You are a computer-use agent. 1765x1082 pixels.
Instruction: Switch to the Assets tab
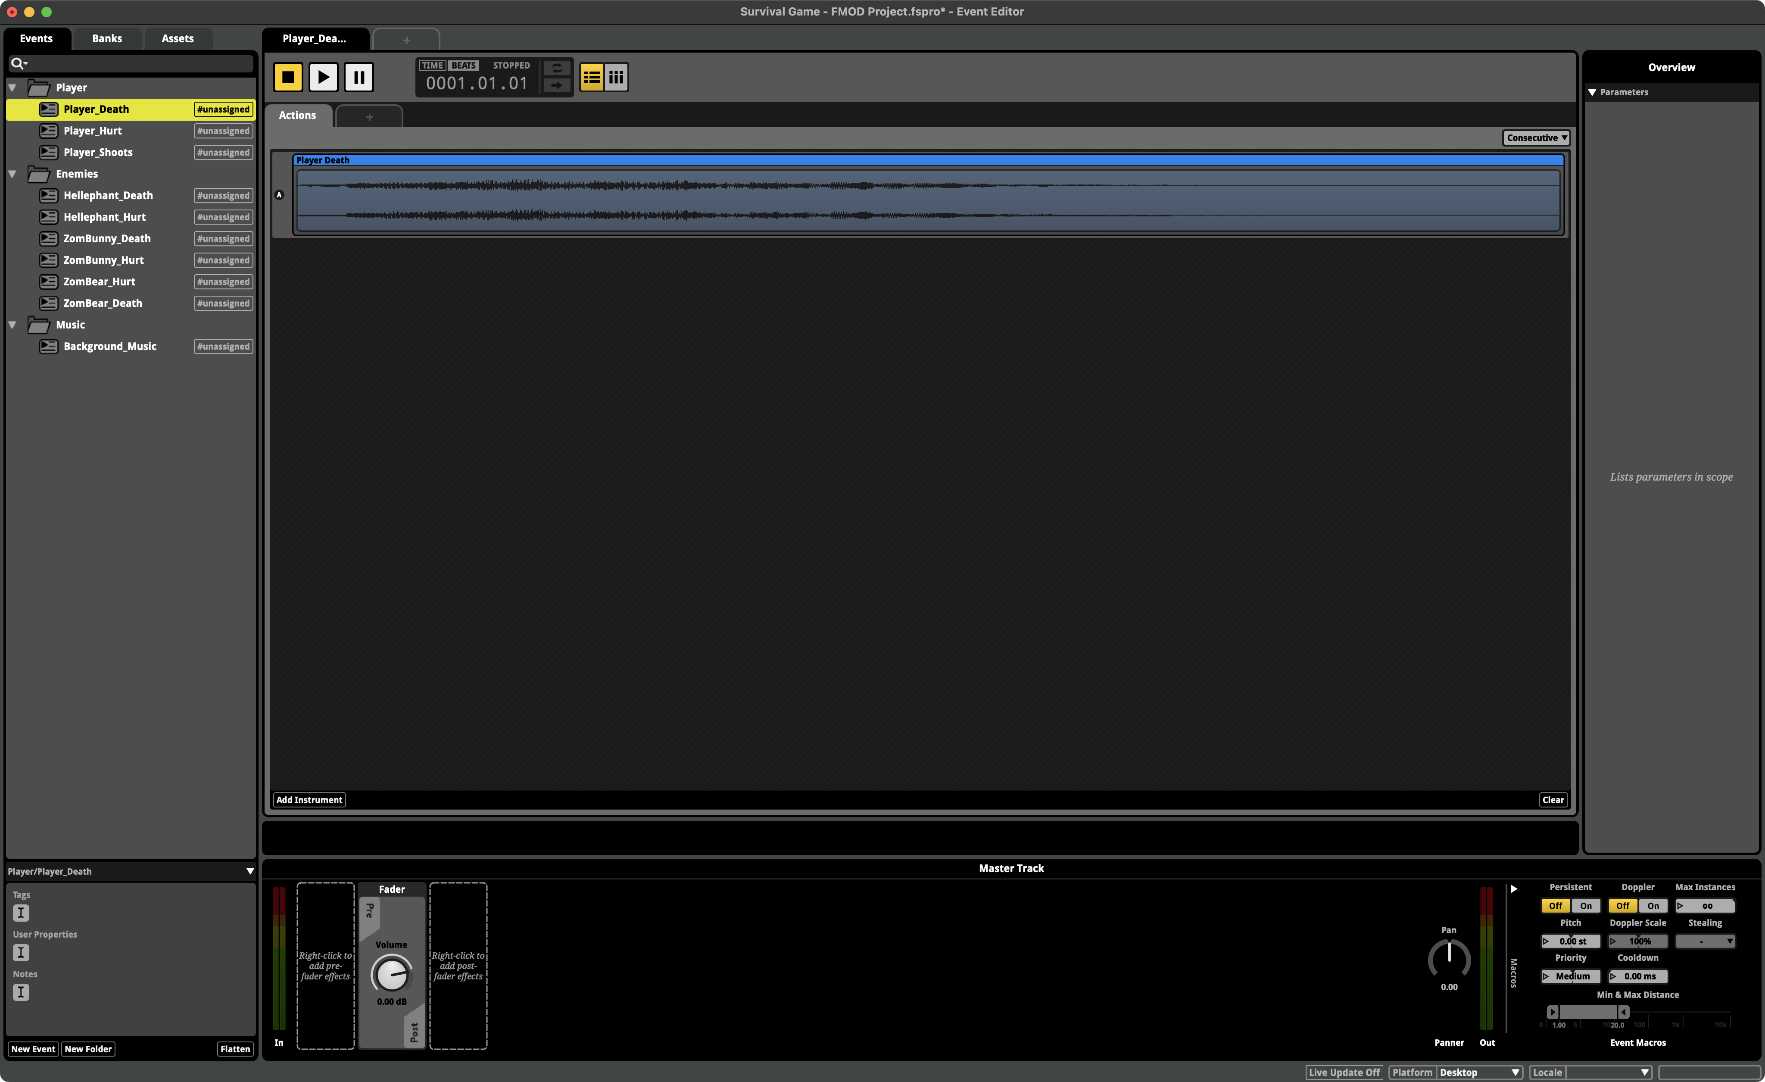click(x=177, y=39)
